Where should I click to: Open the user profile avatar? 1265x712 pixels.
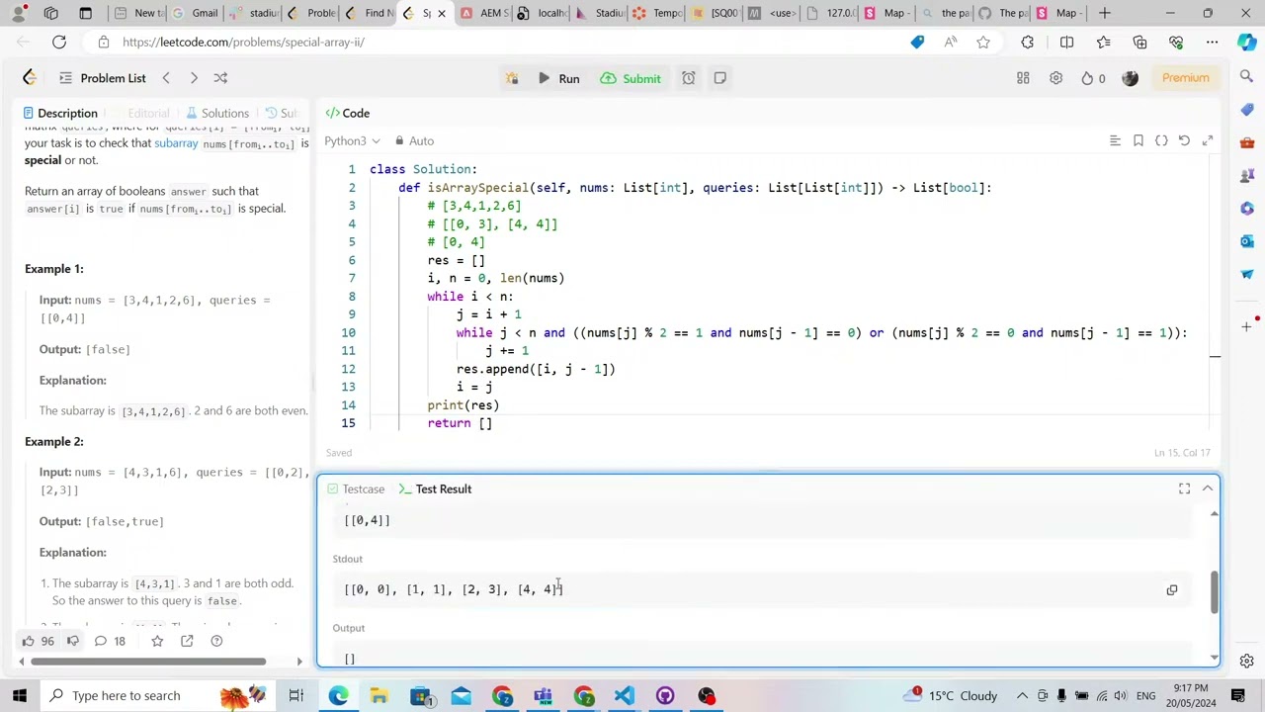(x=1131, y=78)
